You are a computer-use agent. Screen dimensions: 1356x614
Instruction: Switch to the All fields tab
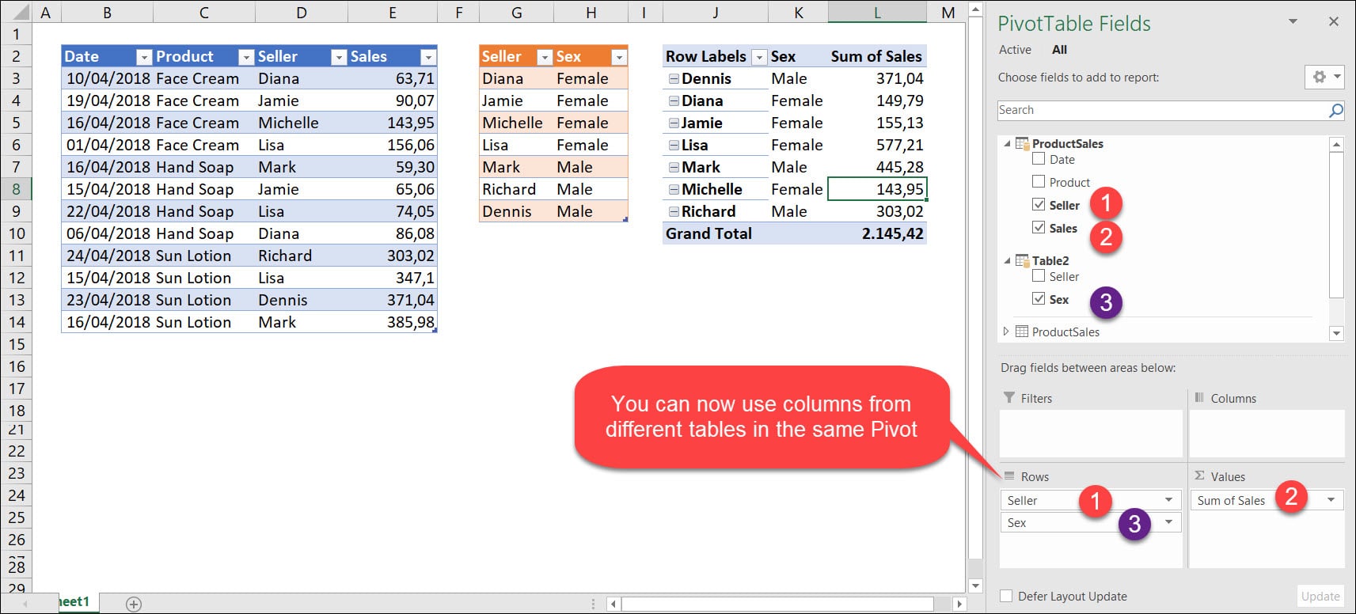(x=1059, y=50)
